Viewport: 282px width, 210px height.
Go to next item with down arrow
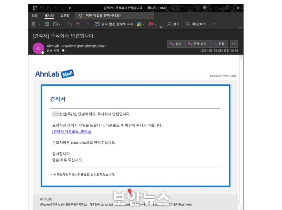tap(63, 8)
